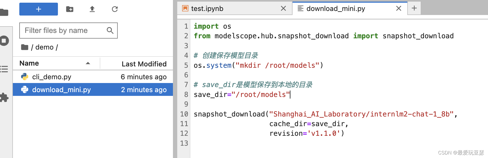Open the Extension Manager puzzle icon
This screenshot has height=158, width=488.
4,97
